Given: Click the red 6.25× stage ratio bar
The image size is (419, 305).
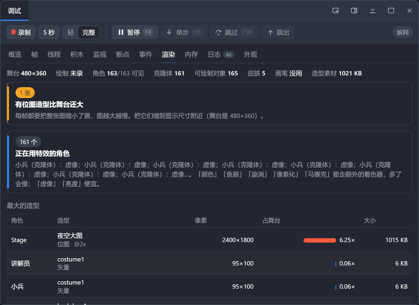Looking at the screenshot, I should pyautogui.click(x=320, y=240).
